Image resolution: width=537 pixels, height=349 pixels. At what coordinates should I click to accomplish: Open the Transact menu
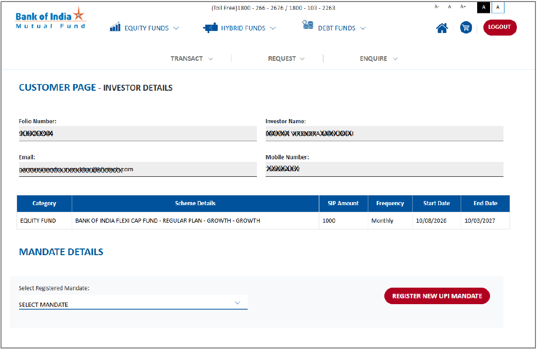[192, 58]
